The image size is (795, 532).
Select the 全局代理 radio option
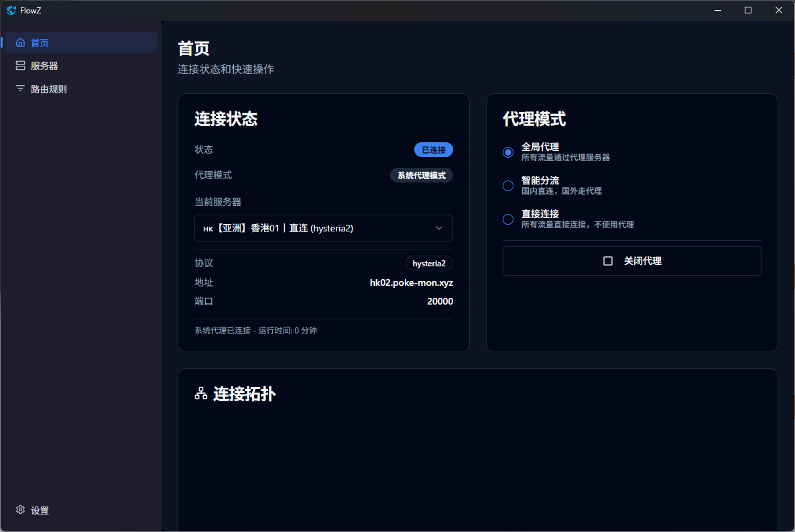point(507,152)
